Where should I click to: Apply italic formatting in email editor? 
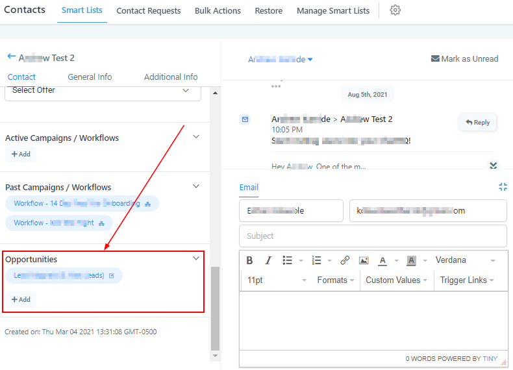click(x=268, y=260)
